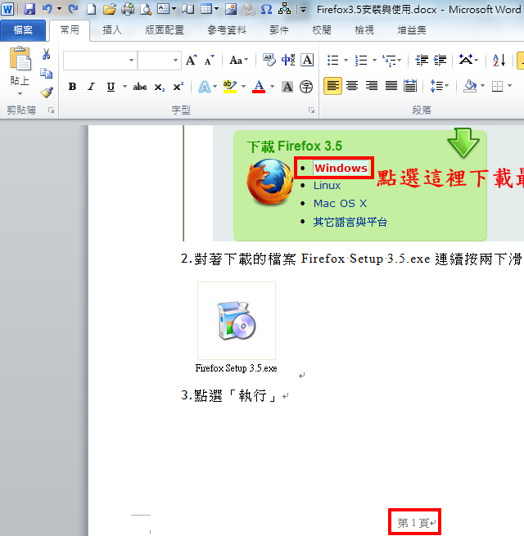Click the Chinese conversion 中 icon

288,61
